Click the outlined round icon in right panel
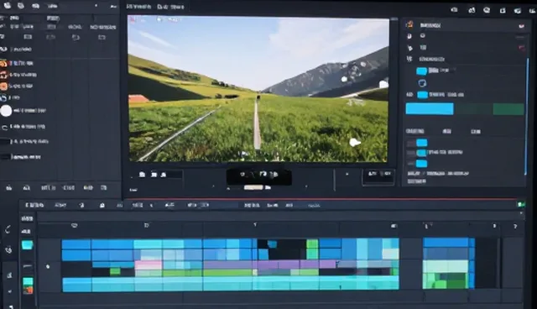The height and width of the screenshot is (309, 537). click(x=422, y=83)
